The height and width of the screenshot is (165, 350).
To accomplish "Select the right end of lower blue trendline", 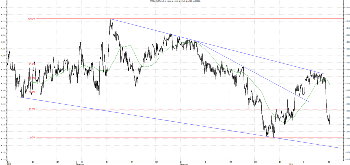I will click(x=340, y=148).
